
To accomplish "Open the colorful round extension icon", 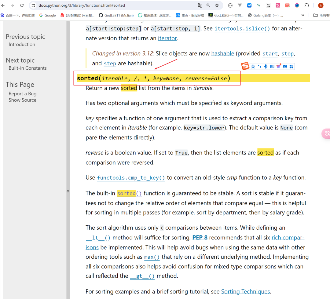I will 297,5.
